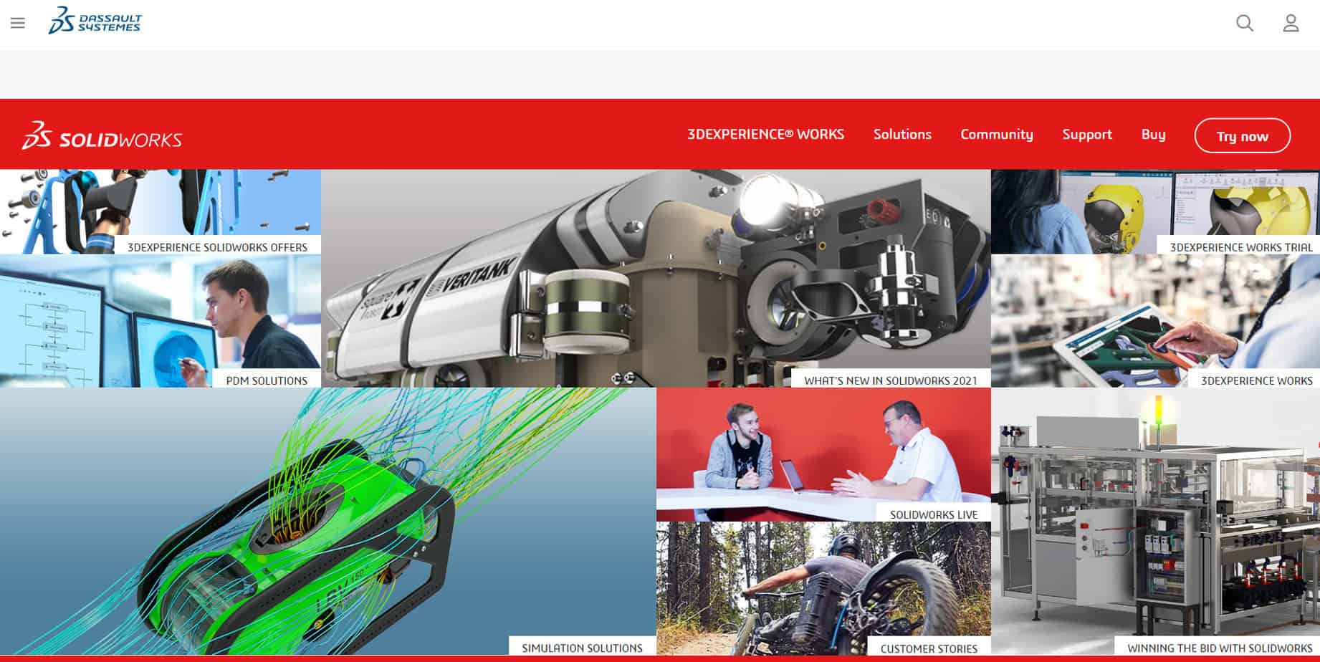
Task: Expand the 3DEXPERIENCE® WORKS navigation item
Action: (765, 133)
